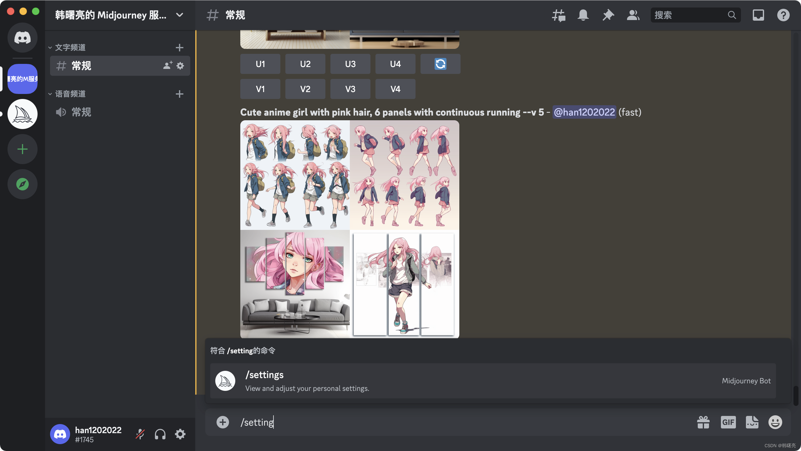The height and width of the screenshot is (451, 801).
Task: Click the regenerate refresh button
Action: click(x=441, y=64)
